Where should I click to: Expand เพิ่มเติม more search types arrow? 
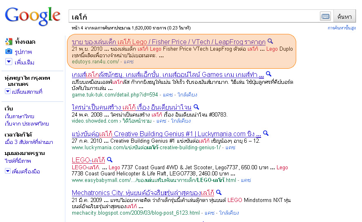click(x=9, y=62)
